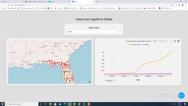Select the Zoom magnifier tool in chart modebar
The width and height of the screenshot is (188, 106).
155,41
